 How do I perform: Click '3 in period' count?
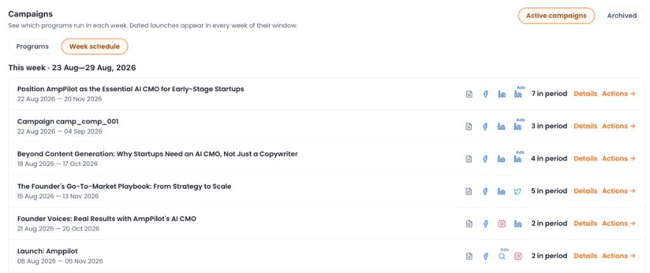[x=549, y=126]
